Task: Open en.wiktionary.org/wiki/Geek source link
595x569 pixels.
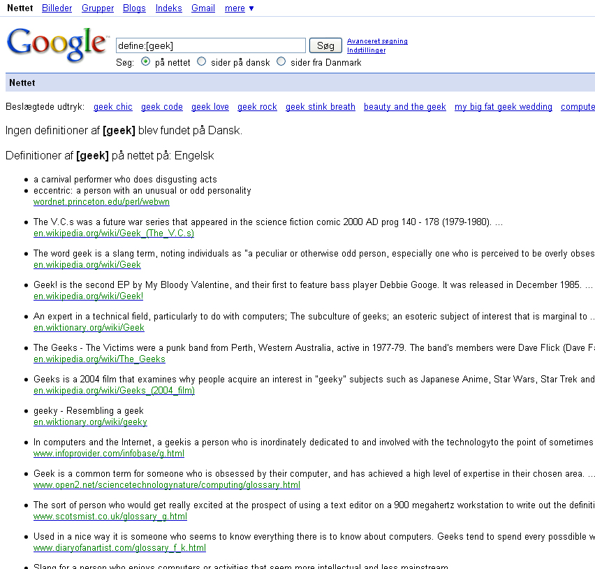Action: (89, 328)
